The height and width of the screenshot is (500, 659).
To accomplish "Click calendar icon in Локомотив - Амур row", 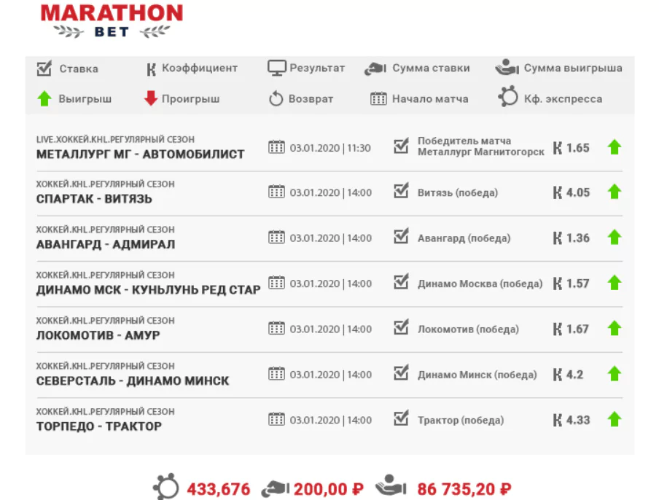I will point(276,328).
